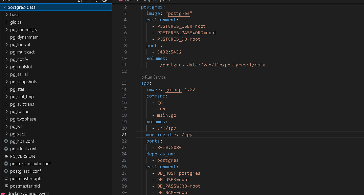Expand the pg_serial folder chevron
Image resolution: width=364 pixels, height=195 pixels.
(6, 74)
